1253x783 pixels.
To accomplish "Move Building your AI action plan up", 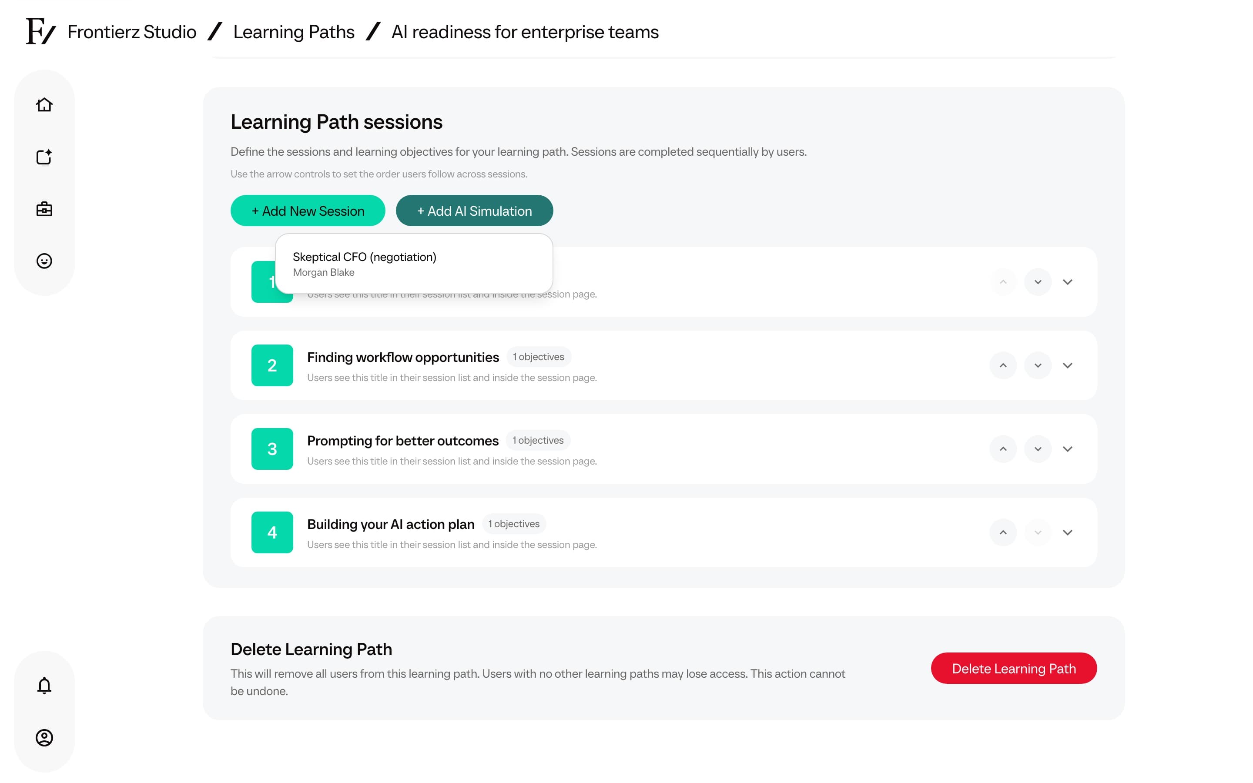I will pyautogui.click(x=1003, y=532).
